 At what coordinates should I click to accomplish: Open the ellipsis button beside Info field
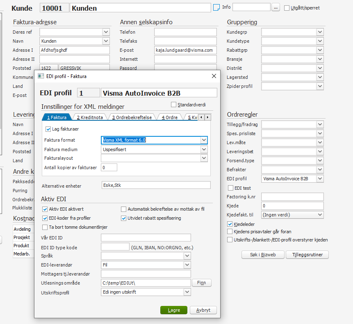point(276,8)
